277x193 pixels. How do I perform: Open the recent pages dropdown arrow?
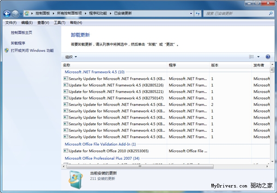(21, 13)
